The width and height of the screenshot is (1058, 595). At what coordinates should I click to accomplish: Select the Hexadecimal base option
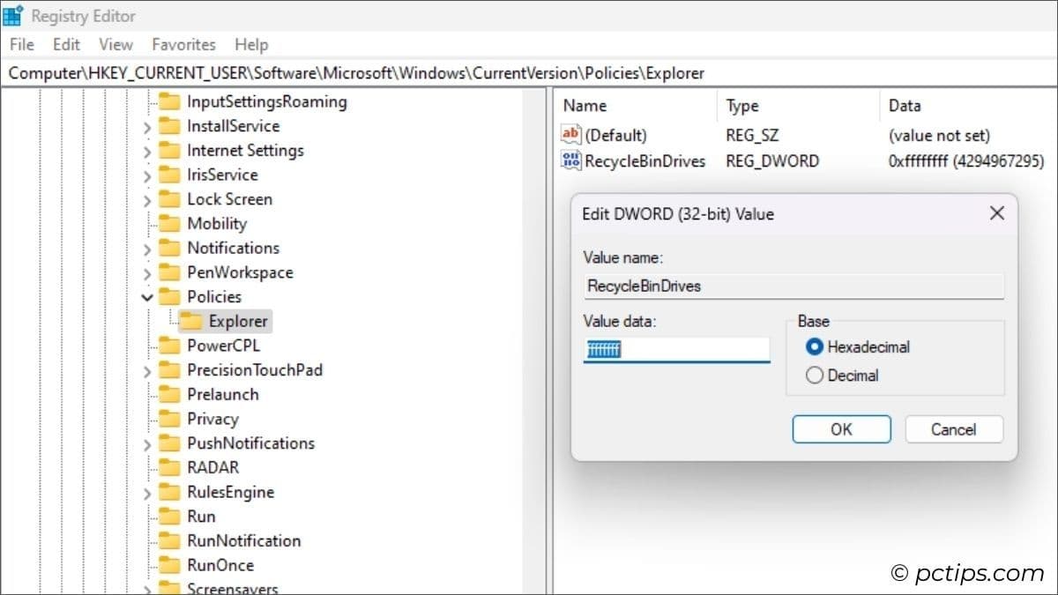[815, 347]
